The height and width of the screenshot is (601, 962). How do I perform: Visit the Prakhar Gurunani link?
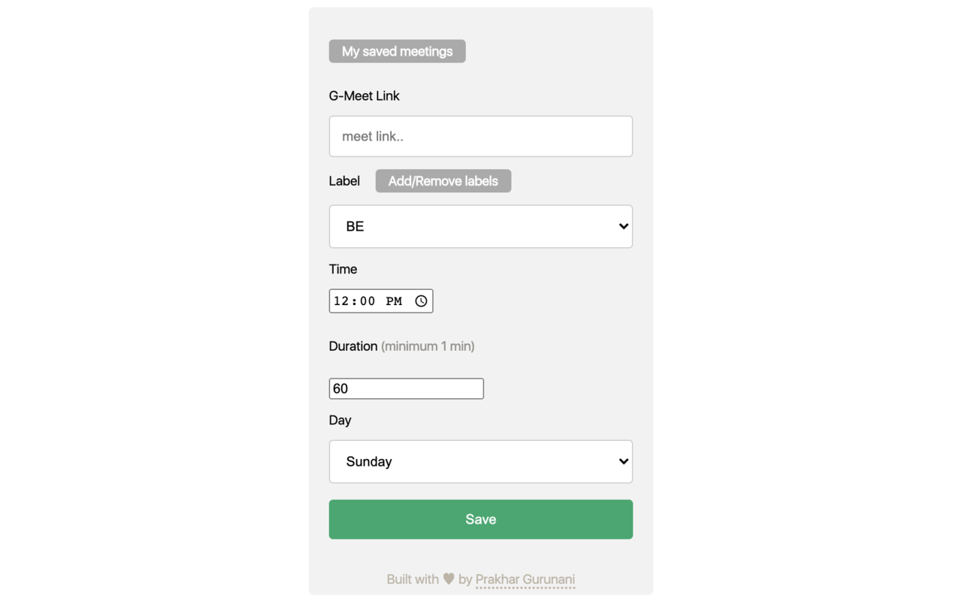[525, 579]
